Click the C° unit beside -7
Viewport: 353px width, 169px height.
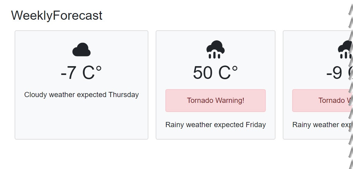tap(92, 73)
